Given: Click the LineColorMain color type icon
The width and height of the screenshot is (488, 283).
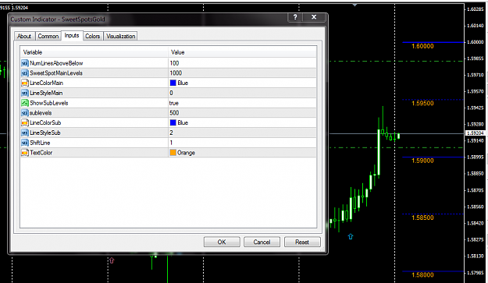Looking at the screenshot, I should (25, 83).
